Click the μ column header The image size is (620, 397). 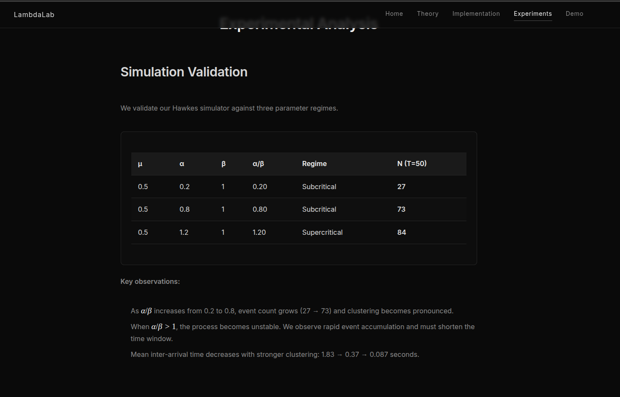pyautogui.click(x=140, y=164)
